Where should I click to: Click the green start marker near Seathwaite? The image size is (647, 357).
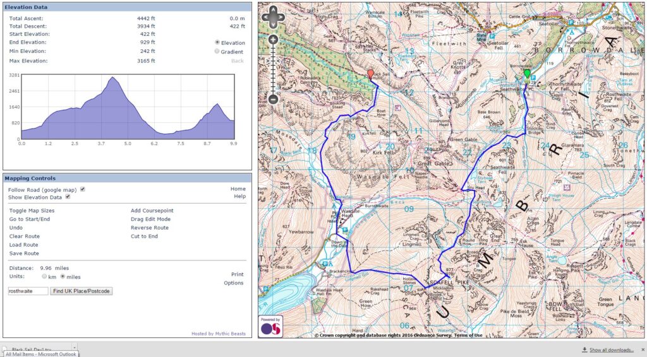coord(526,74)
